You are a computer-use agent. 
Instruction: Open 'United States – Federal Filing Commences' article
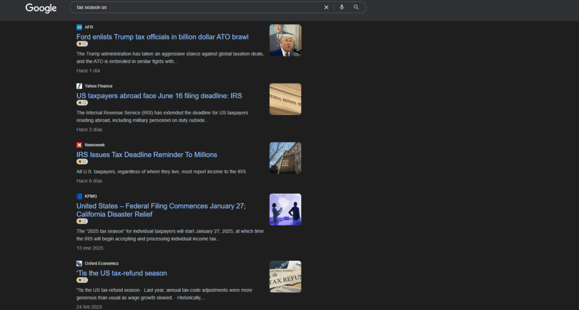(x=161, y=210)
